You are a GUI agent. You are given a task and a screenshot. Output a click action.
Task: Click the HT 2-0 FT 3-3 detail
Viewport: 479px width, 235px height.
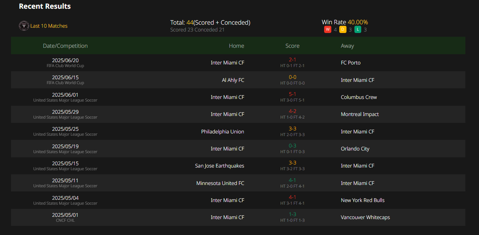[x=292, y=135]
